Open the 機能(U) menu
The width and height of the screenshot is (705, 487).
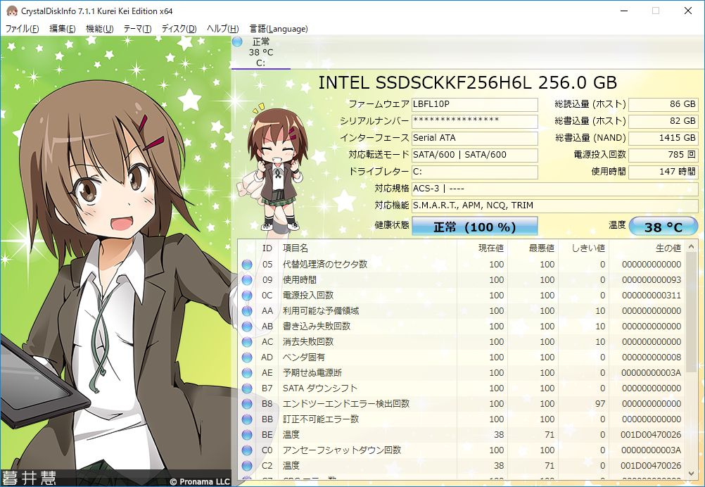point(99,29)
